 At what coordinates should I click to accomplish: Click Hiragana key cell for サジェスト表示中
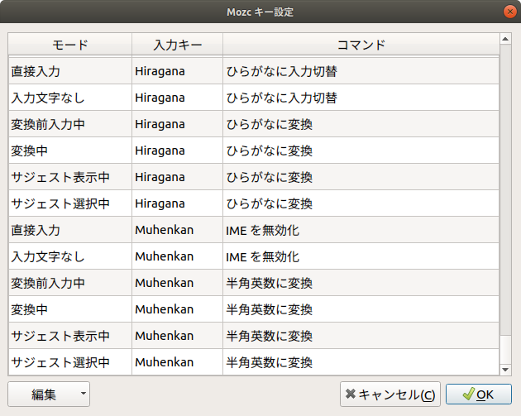(160, 177)
